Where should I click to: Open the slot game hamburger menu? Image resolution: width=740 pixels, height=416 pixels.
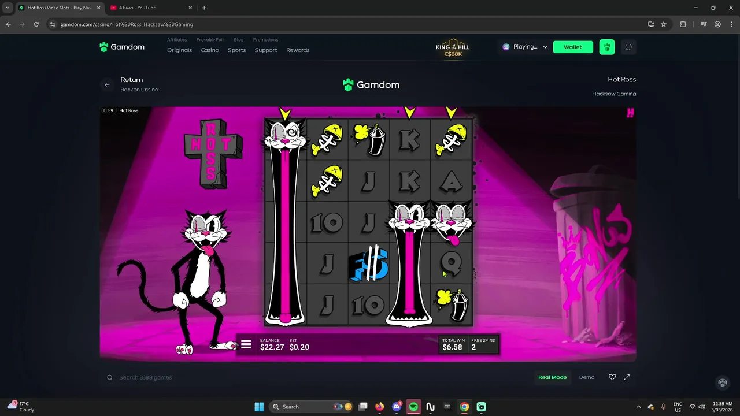point(246,344)
